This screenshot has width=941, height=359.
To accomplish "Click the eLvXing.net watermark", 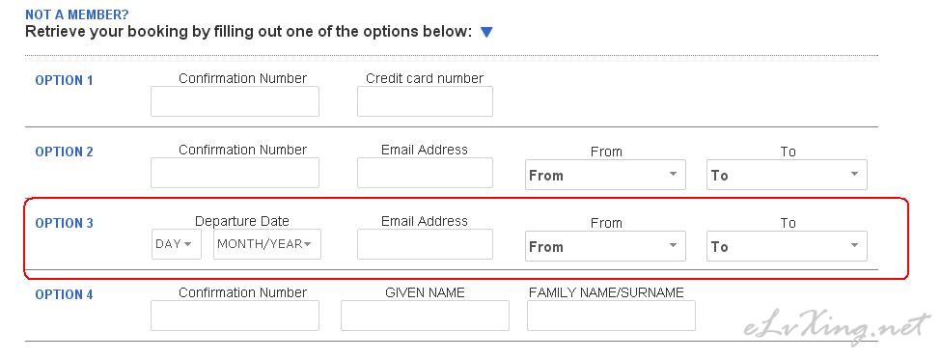I will coord(837,329).
